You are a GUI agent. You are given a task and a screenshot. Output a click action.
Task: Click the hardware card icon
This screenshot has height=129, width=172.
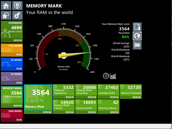click(137, 45)
